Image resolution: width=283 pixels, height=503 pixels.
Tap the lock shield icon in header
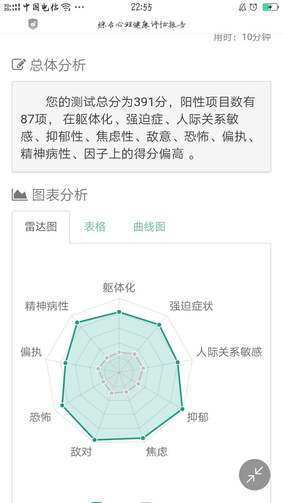33,24
